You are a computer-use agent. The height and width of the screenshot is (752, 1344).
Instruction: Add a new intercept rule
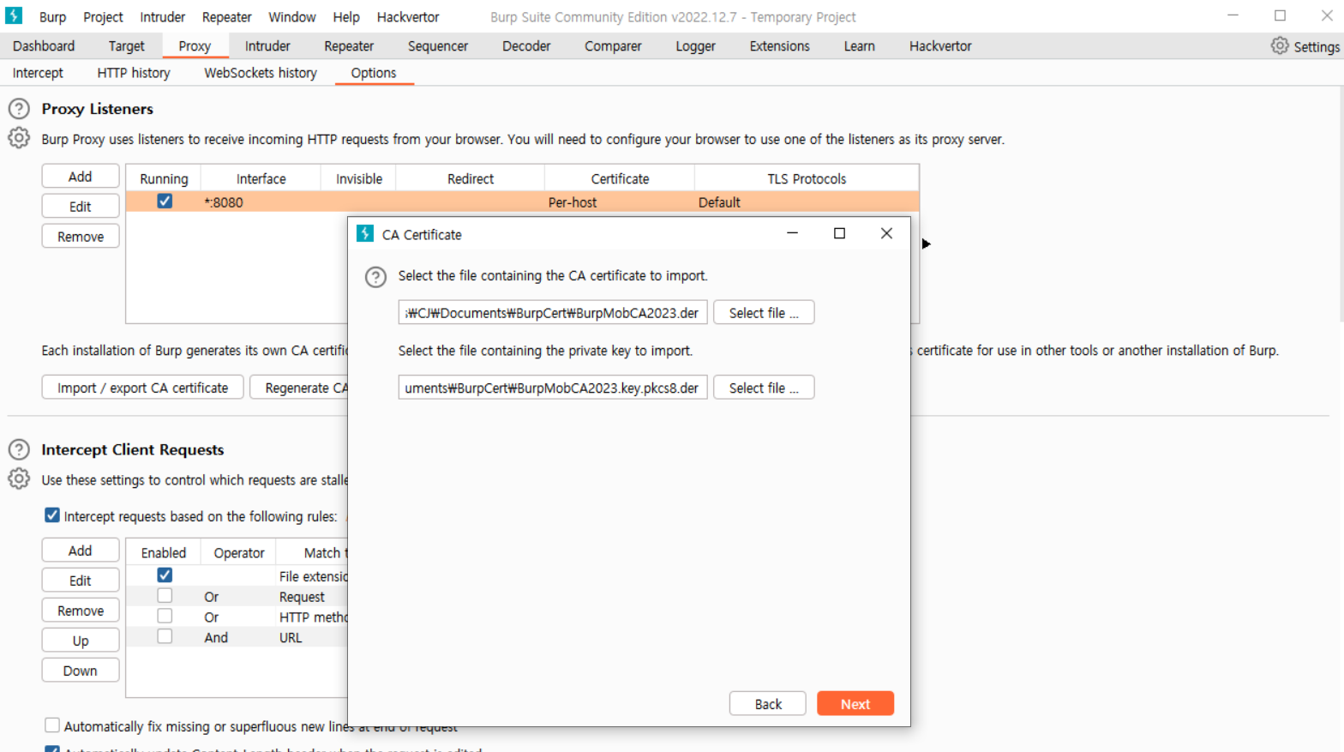(x=81, y=550)
